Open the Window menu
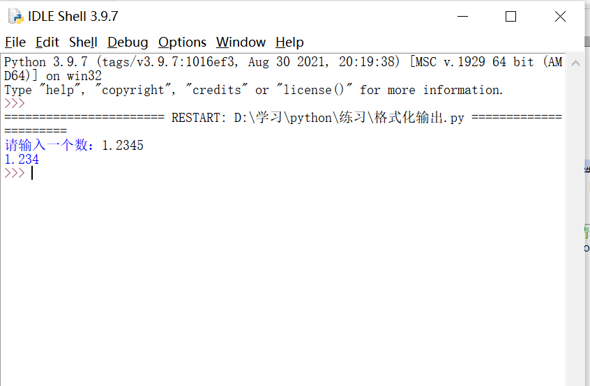Image resolution: width=590 pixels, height=386 pixels. point(241,42)
